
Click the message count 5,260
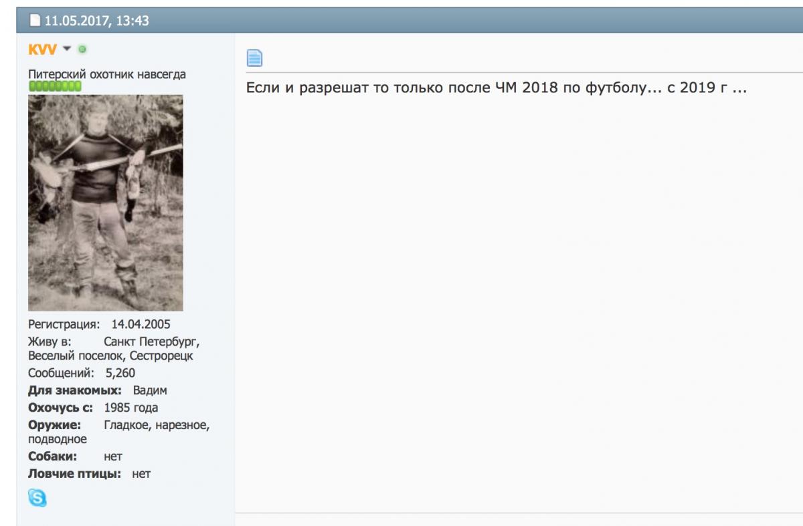[120, 373]
